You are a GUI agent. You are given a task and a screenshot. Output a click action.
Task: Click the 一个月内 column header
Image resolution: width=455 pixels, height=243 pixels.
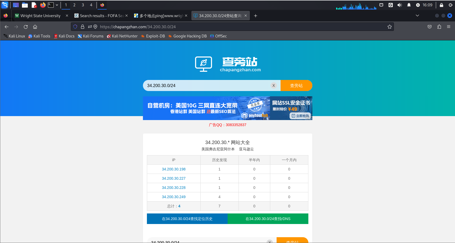289,160
